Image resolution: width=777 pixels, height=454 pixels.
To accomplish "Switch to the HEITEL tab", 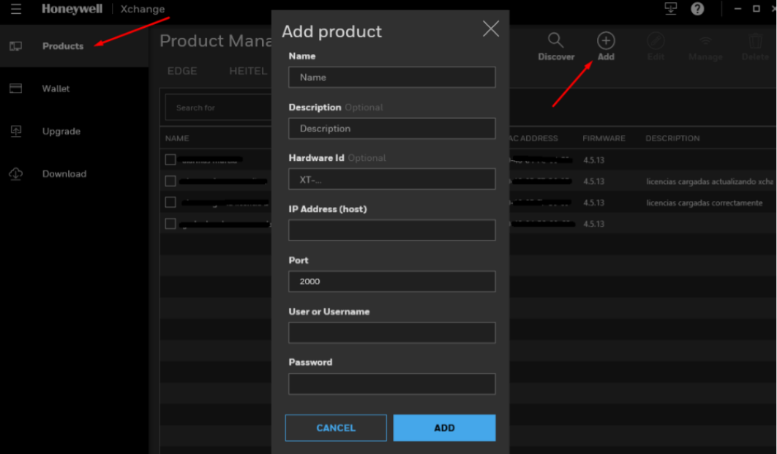I will click(248, 71).
